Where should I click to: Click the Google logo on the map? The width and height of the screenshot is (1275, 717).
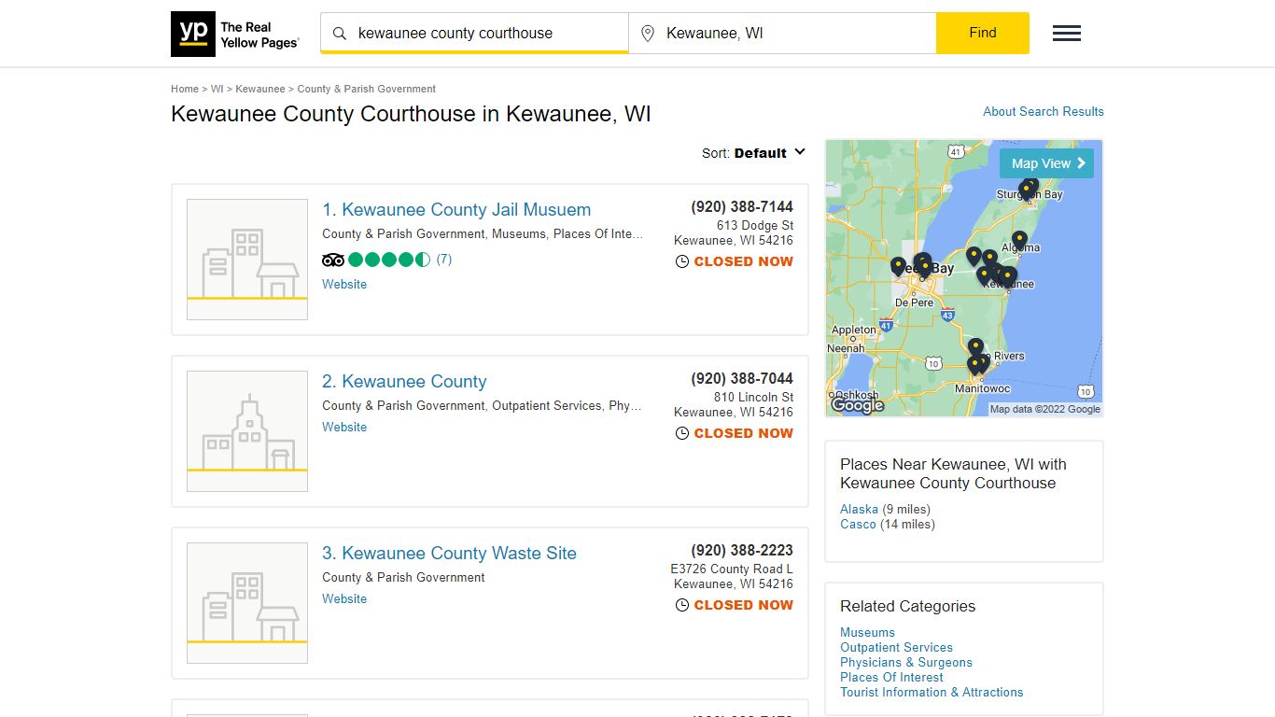(858, 405)
